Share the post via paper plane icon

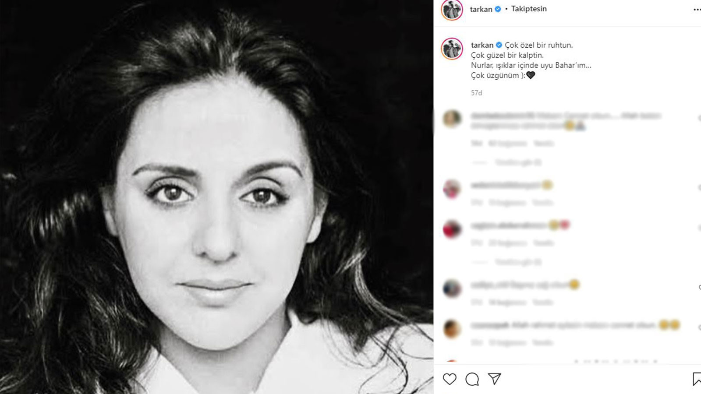click(495, 379)
